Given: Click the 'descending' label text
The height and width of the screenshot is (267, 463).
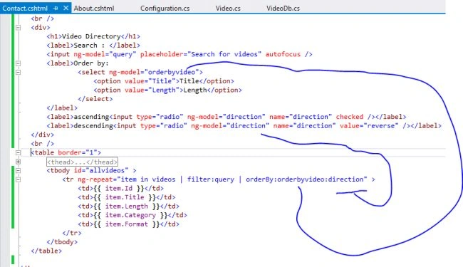Looking at the screenshot, I should 93,126.
